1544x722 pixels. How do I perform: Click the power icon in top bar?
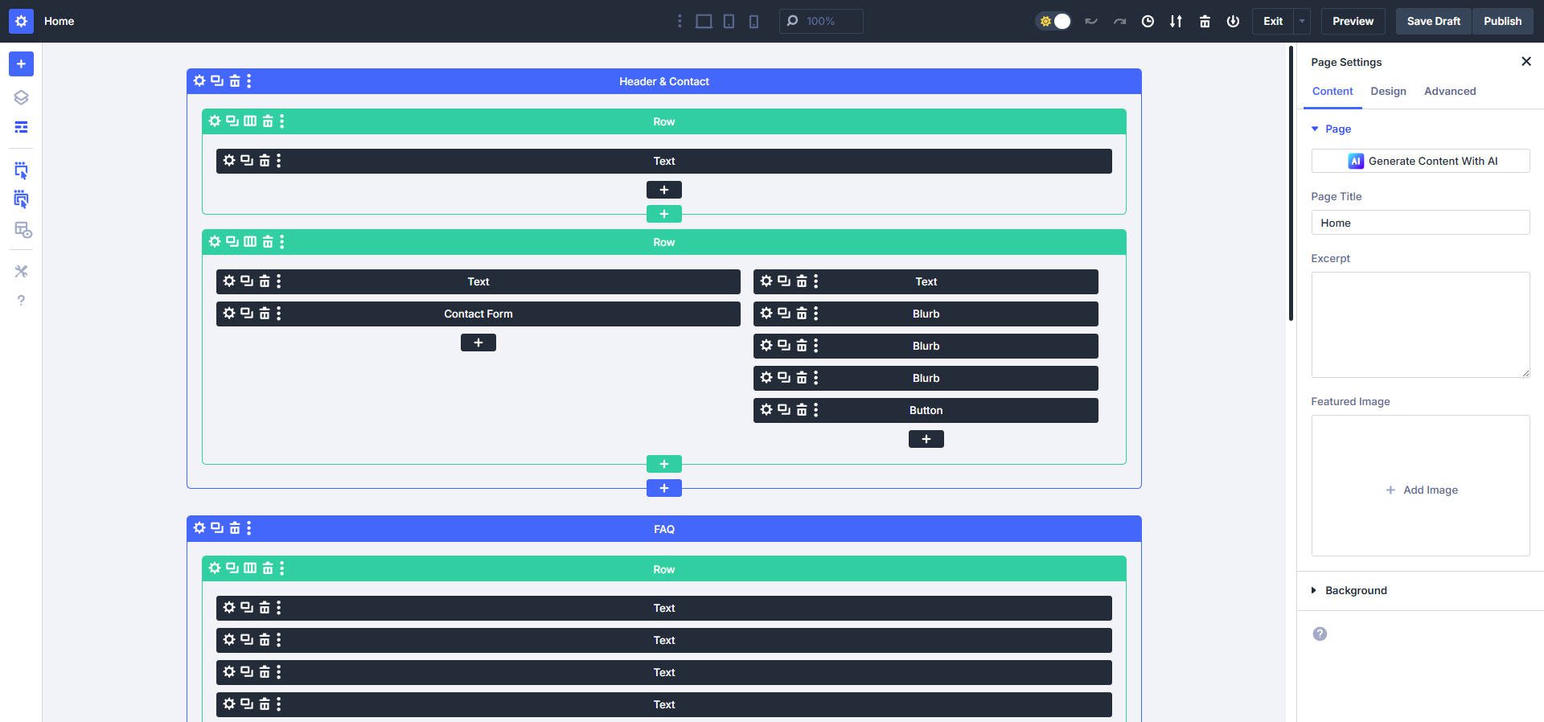(x=1233, y=21)
